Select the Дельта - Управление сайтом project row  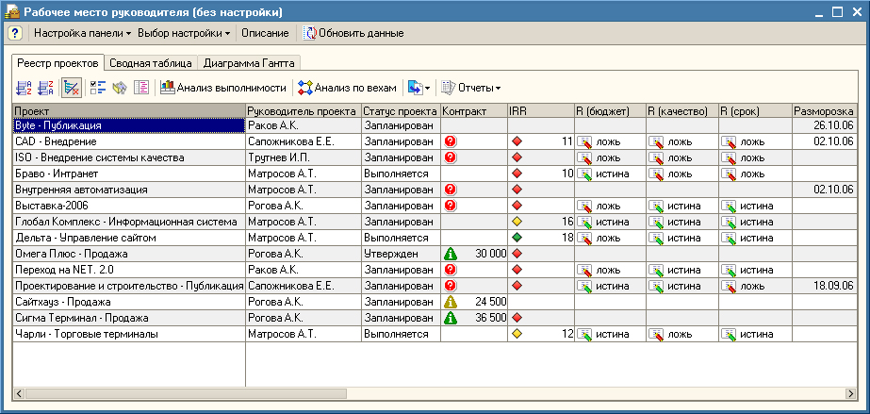pyautogui.click(x=128, y=238)
